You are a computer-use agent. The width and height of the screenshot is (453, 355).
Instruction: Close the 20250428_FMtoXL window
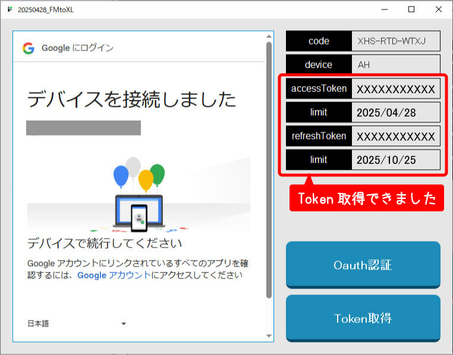coord(439,9)
